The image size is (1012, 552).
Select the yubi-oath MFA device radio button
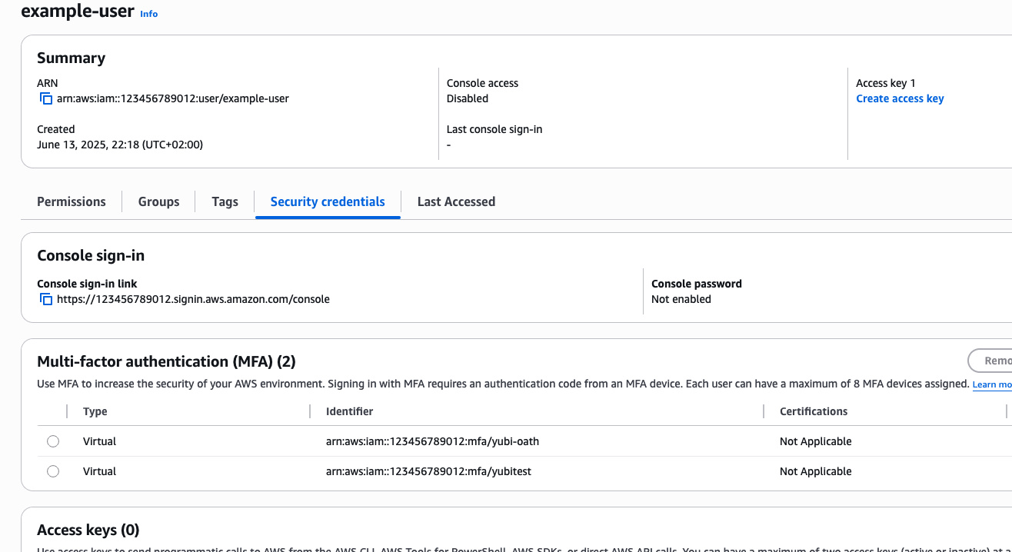(53, 441)
